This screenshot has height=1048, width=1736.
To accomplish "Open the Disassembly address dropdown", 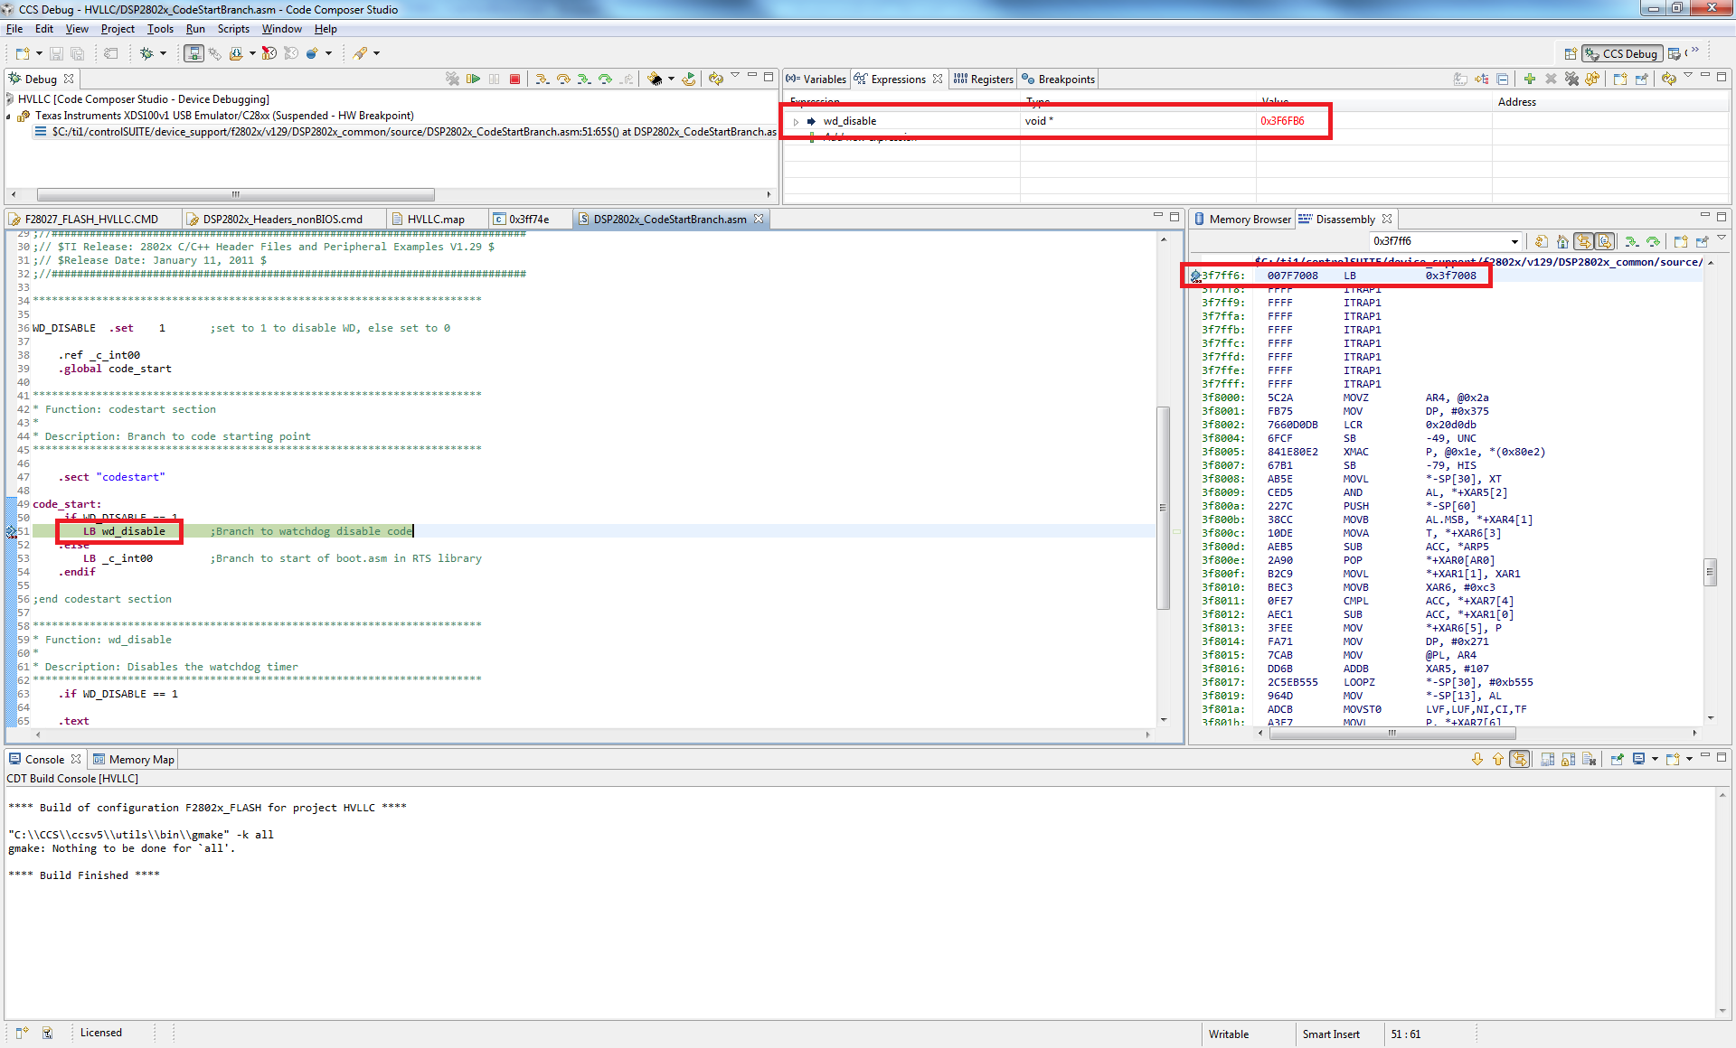I will (x=1514, y=241).
